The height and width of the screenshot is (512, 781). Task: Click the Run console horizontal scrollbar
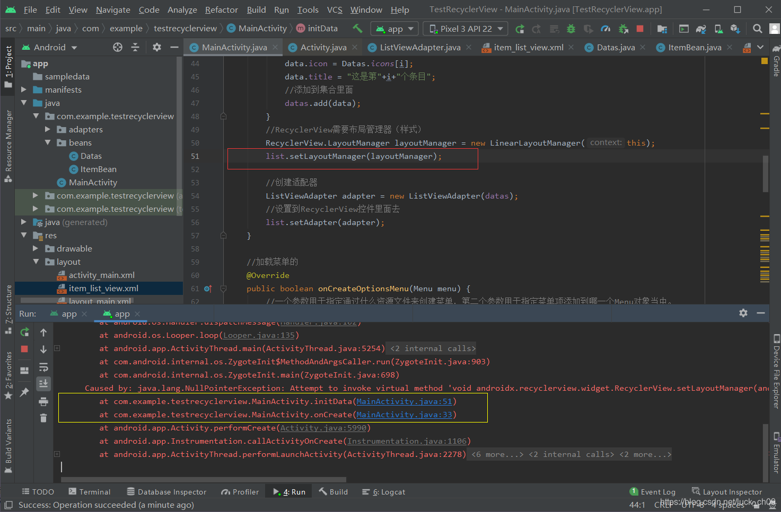[204, 480]
